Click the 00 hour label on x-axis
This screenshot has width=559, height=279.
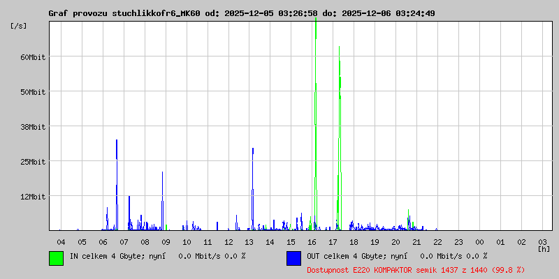pyautogui.click(x=479, y=241)
